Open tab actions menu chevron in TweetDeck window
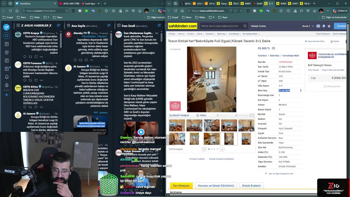The image size is (350, 197). click(x=4, y=4)
